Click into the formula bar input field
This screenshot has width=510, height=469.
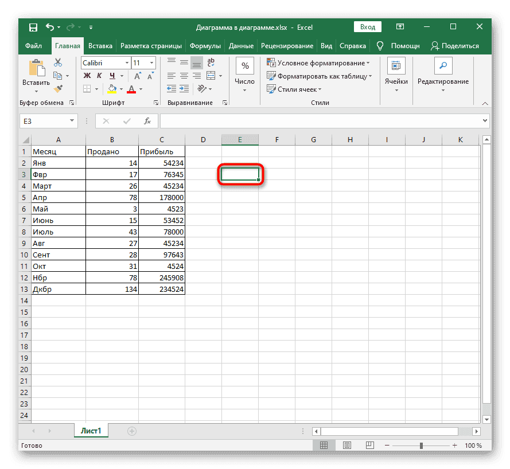tap(321, 120)
